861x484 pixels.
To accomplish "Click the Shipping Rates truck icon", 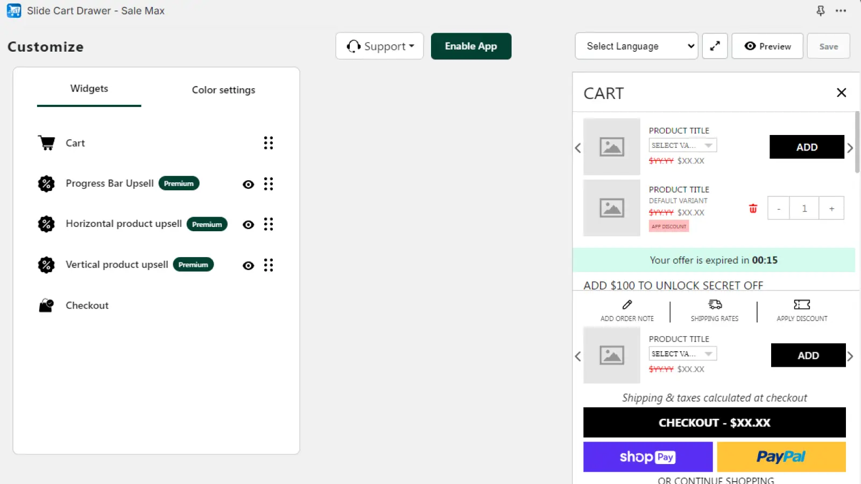I will point(715,304).
